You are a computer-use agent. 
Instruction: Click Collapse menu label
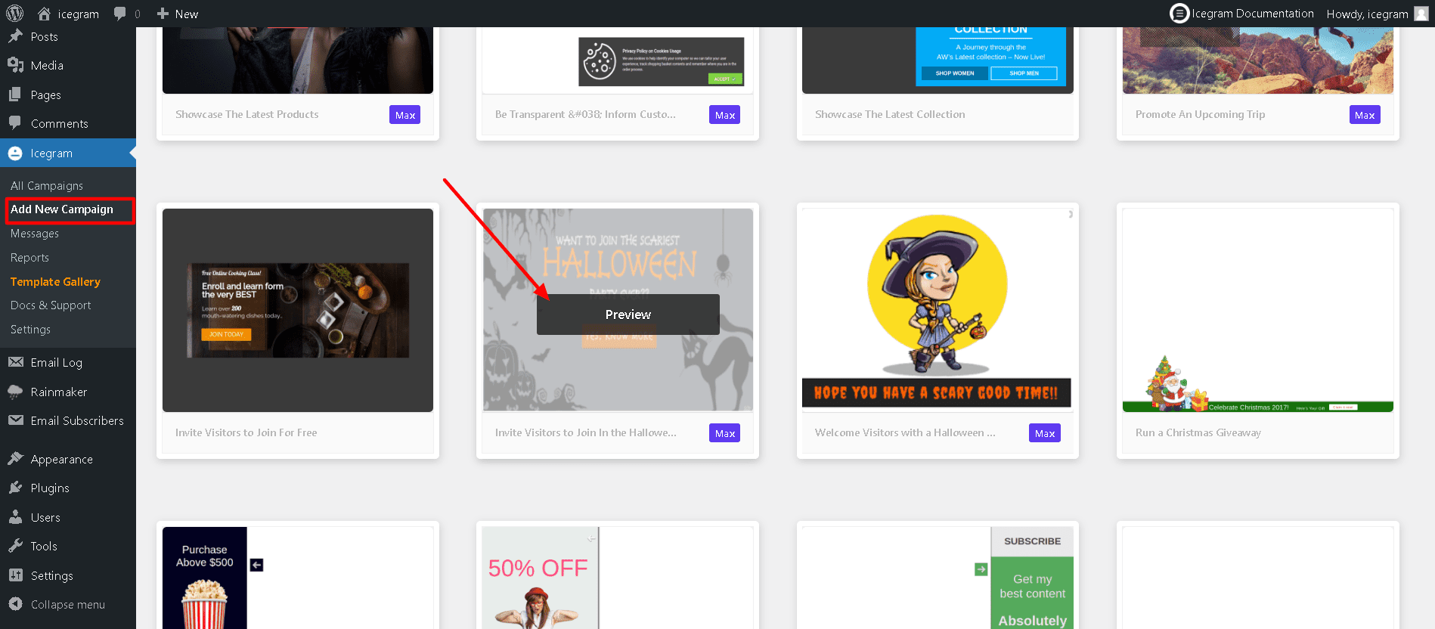68,604
